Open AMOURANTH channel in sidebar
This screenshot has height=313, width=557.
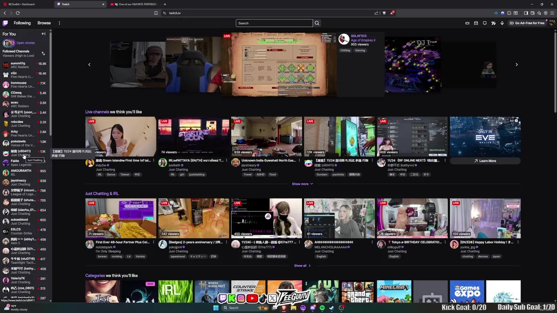[25, 173]
